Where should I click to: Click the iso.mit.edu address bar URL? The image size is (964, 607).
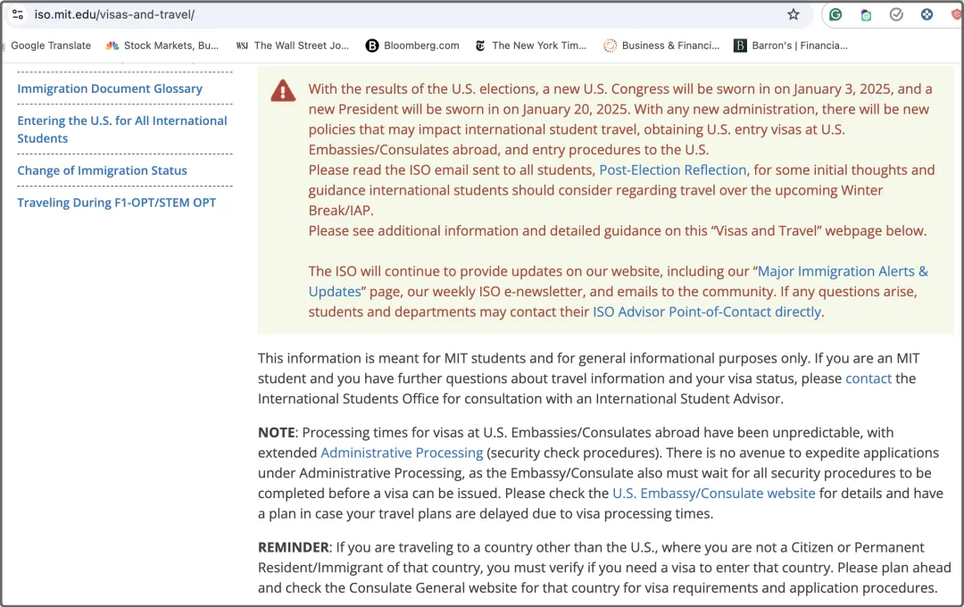pos(114,14)
